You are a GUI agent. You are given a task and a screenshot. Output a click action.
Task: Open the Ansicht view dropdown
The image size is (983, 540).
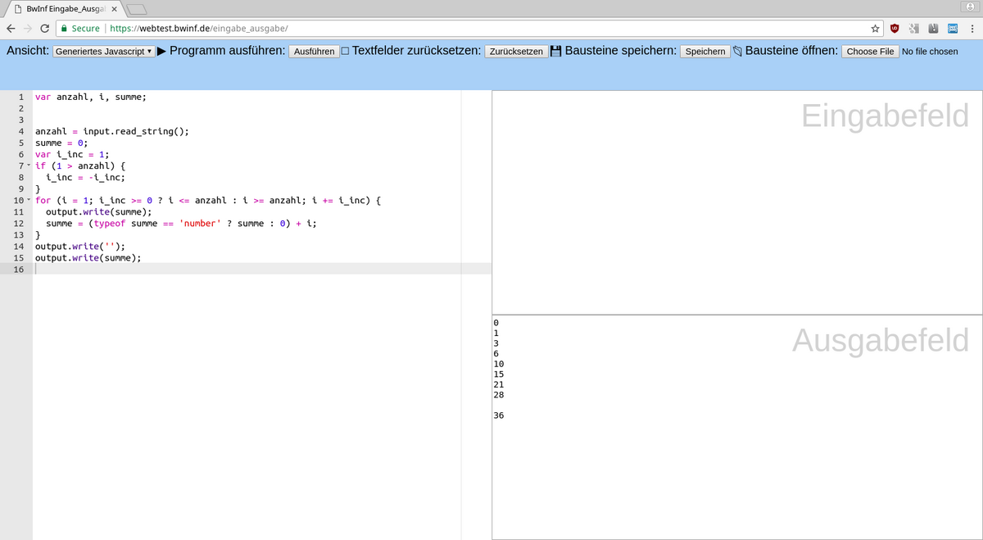coord(103,51)
